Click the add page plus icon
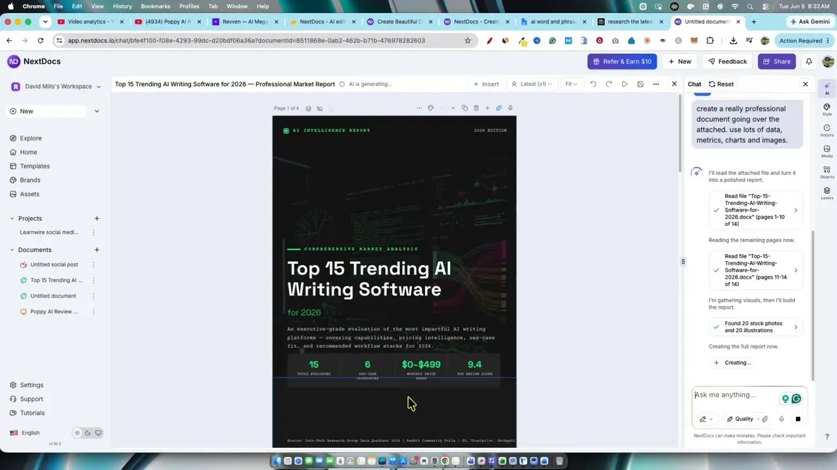This screenshot has width=837, height=470. tap(487, 108)
